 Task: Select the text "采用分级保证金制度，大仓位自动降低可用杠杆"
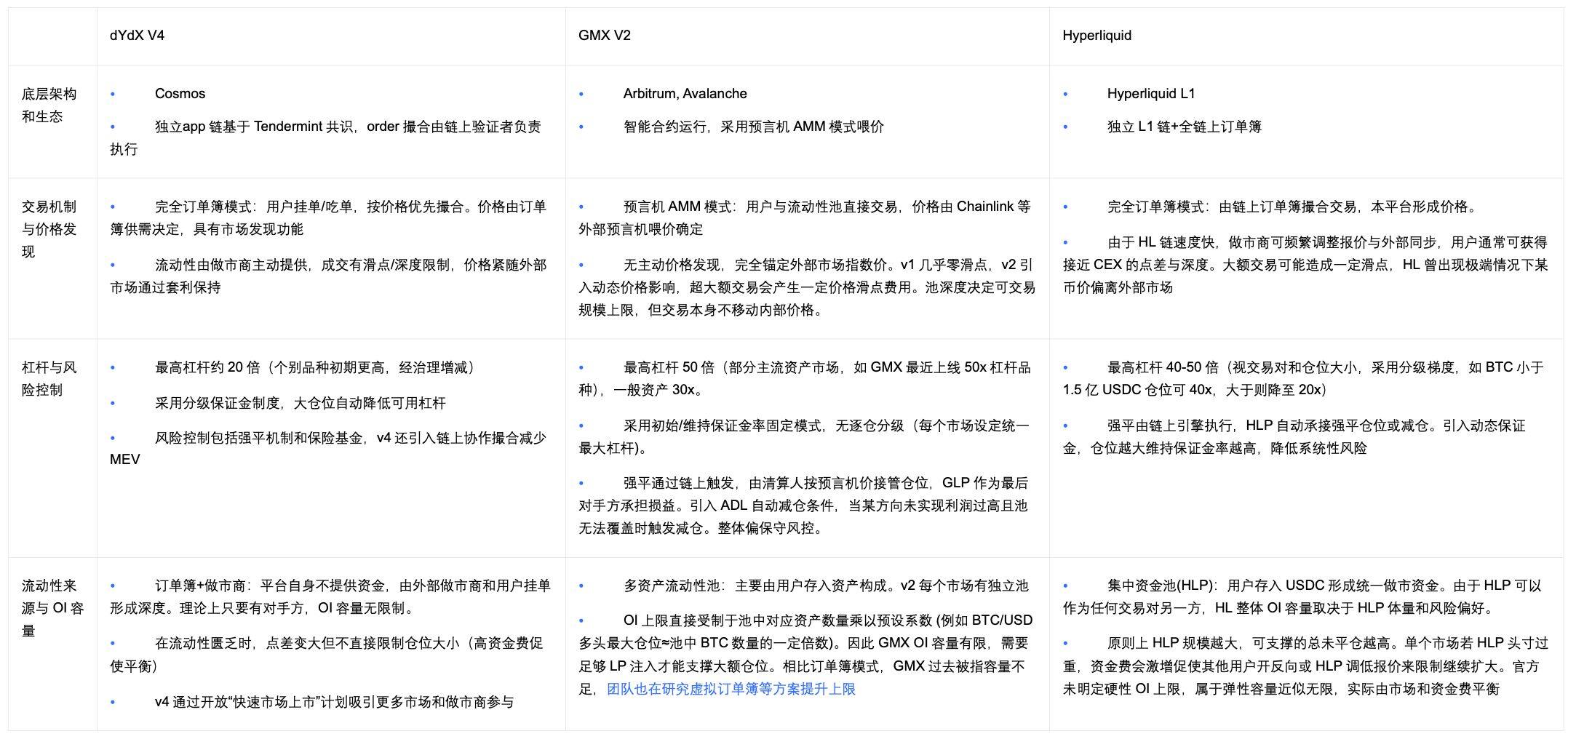pos(300,403)
